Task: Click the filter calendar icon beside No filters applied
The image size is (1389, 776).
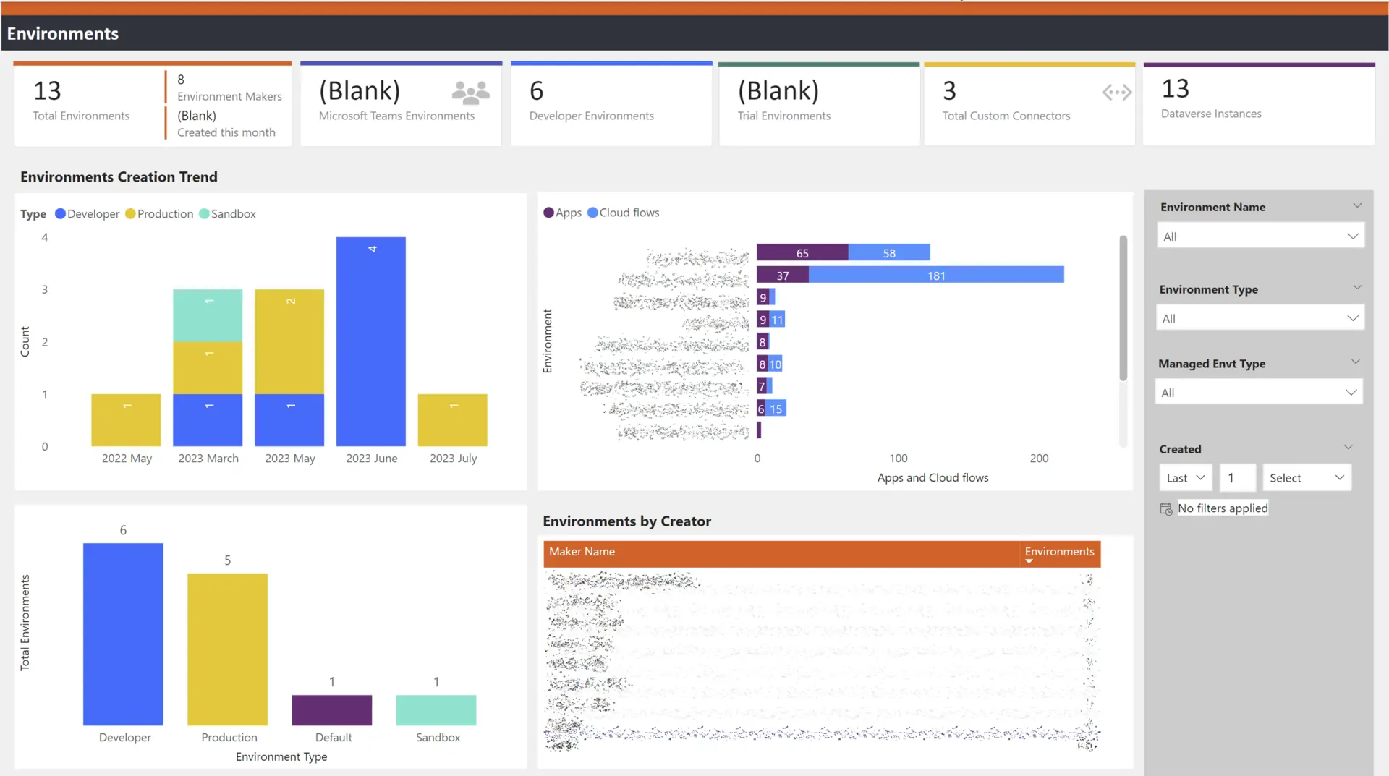Action: 1165,509
